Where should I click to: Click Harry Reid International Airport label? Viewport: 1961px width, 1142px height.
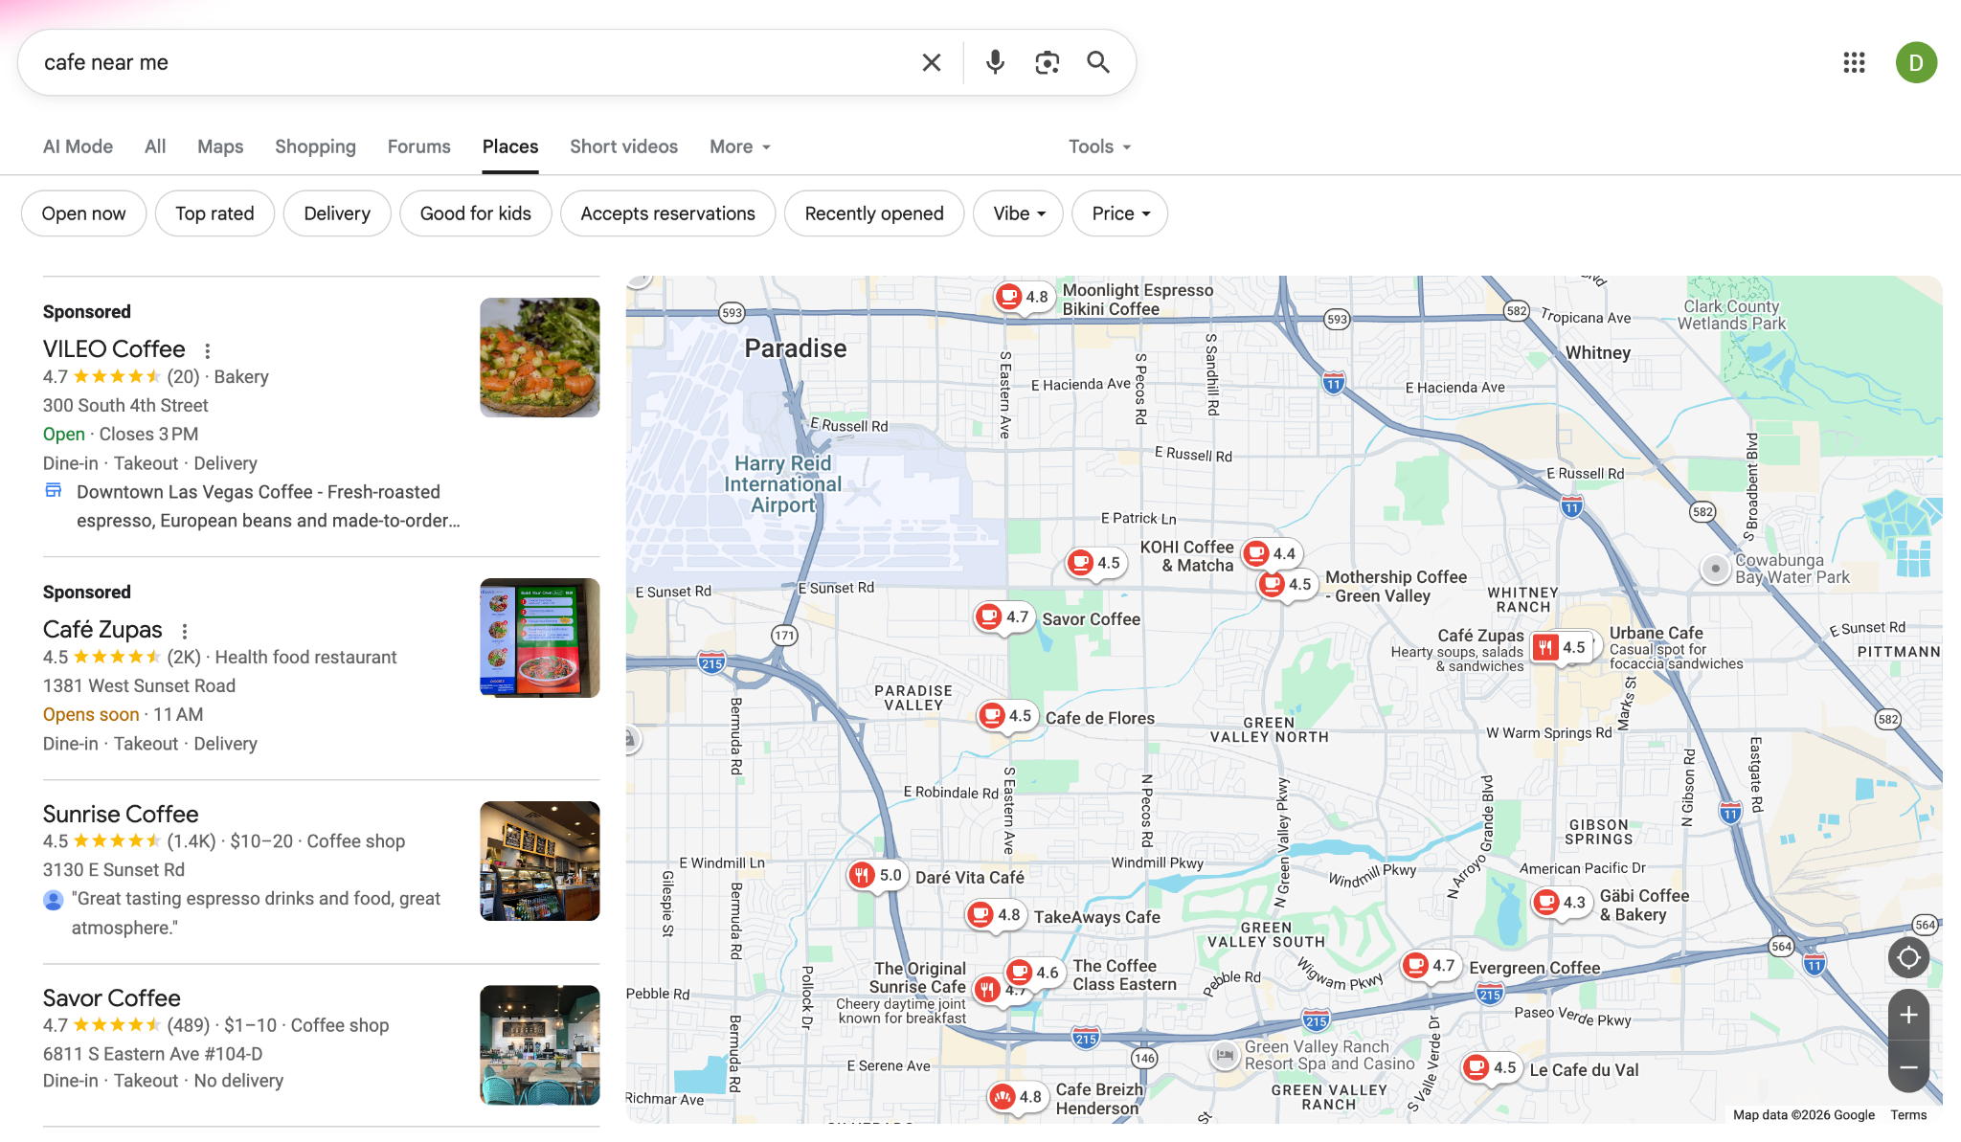tap(782, 484)
